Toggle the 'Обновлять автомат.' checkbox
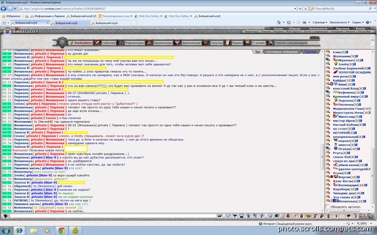The width and height of the screenshot is (377, 235). click(327, 206)
